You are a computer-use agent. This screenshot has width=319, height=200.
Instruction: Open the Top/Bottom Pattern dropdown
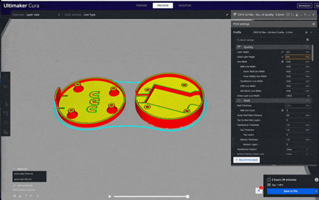coord(298,150)
